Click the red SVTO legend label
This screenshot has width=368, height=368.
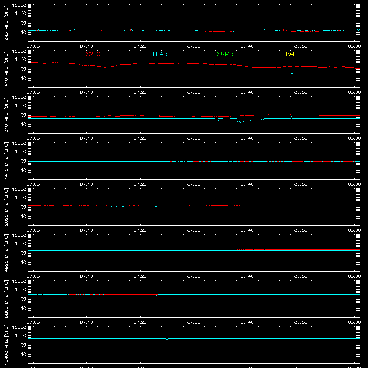pyautogui.click(x=93, y=54)
